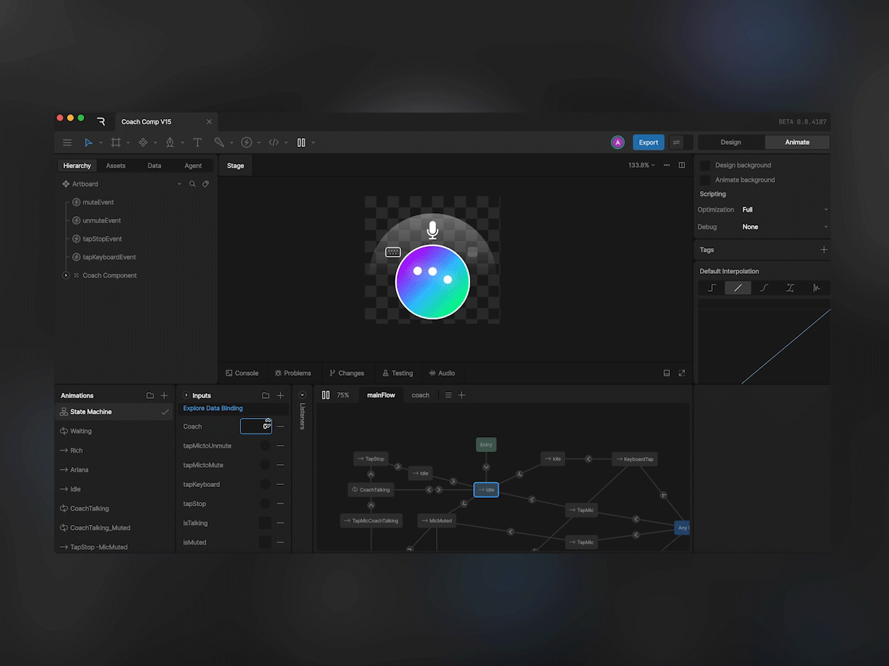Activate the Text tool
889x666 pixels.
pyautogui.click(x=198, y=143)
